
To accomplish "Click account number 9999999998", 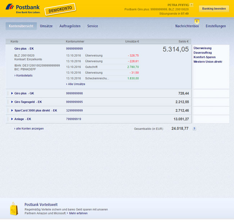I will point(75,93).
